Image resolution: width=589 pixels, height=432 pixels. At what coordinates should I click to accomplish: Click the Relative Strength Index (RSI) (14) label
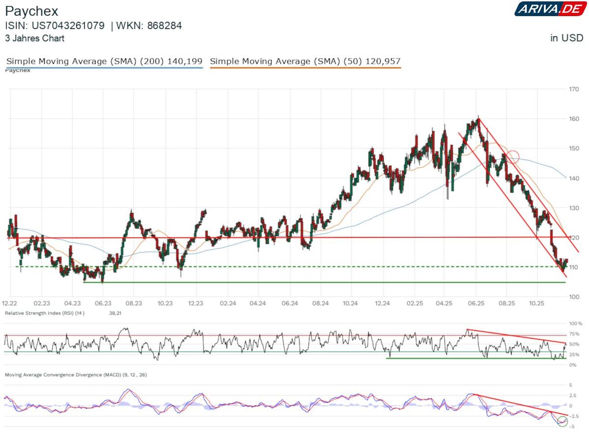45,313
